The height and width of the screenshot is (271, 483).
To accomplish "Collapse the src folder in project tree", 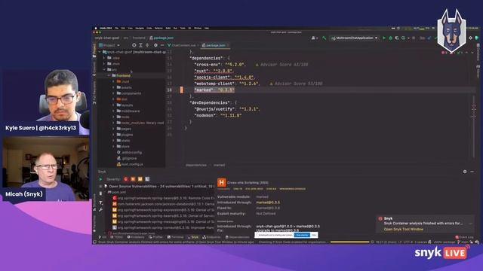I will [x=104, y=70].
